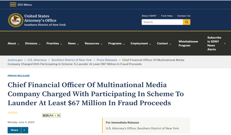Click the arrow next to the Share button
Viewport: 231px width, 135px height.
[x=24, y=130]
